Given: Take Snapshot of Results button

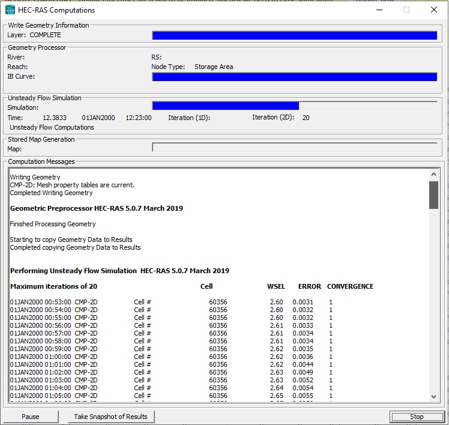Looking at the screenshot, I should (111, 417).
